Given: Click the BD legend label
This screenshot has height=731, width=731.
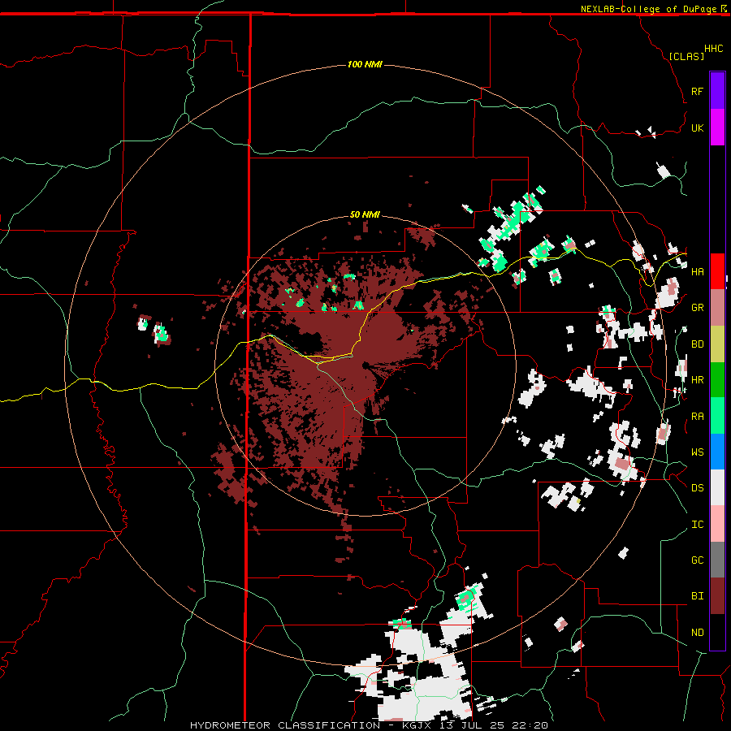Looking at the screenshot, I should pos(697,344).
